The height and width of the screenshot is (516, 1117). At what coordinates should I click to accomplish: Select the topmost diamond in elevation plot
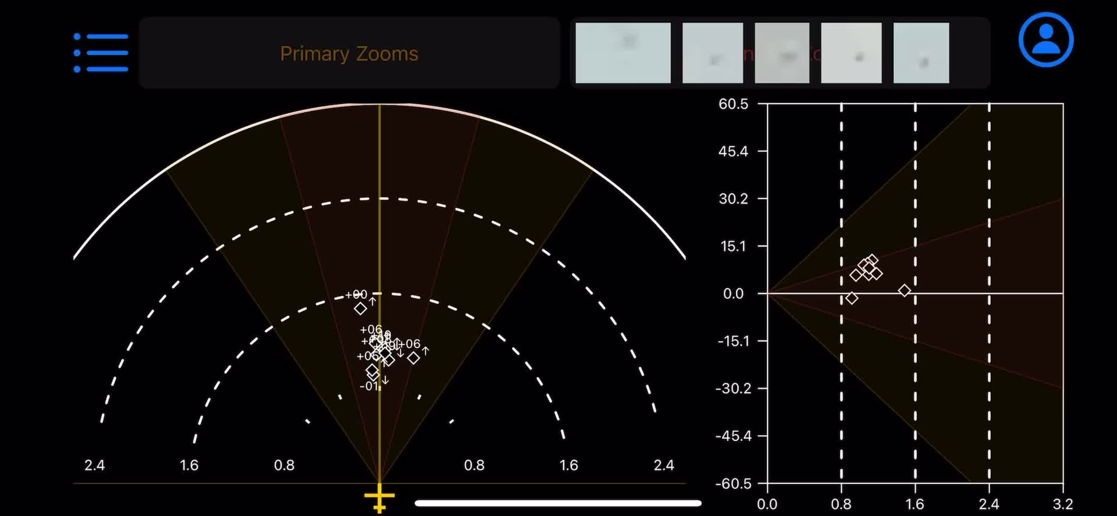click(872, 260)
